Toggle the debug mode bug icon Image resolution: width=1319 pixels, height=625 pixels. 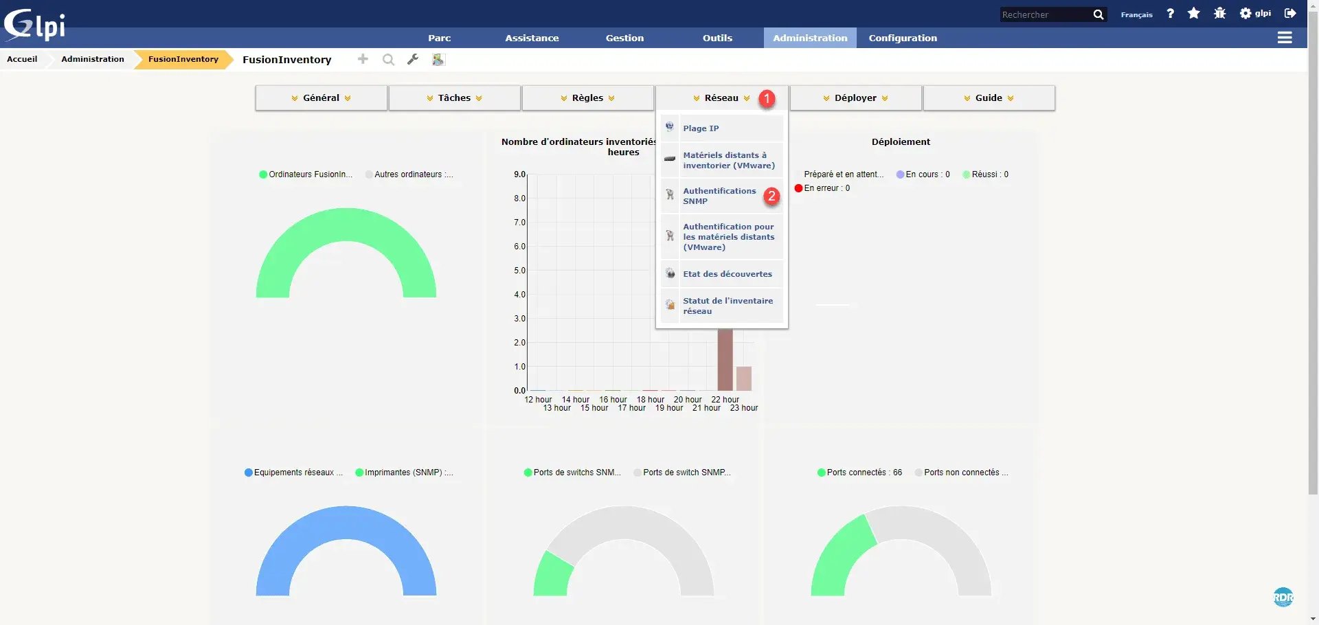coord(1219,13)
